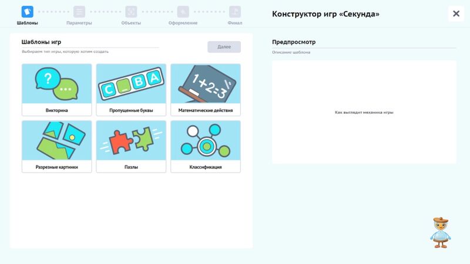Click the Викторина label text
The width and height of the screenshot is (470, 264).
pos(56,110)
